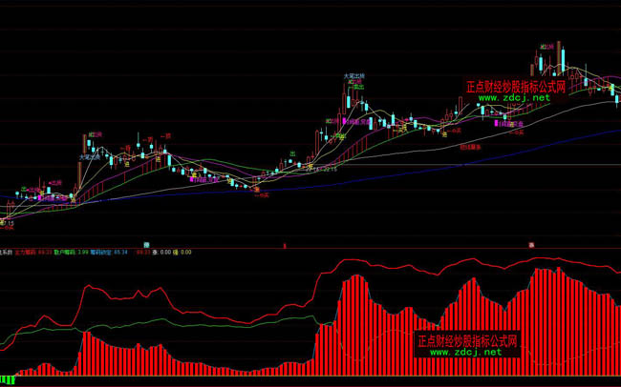The image size is (621, 387).
Task: Click the www.zdcj.net link in the lower indicator panel
Action: click(x=465, y=352)
